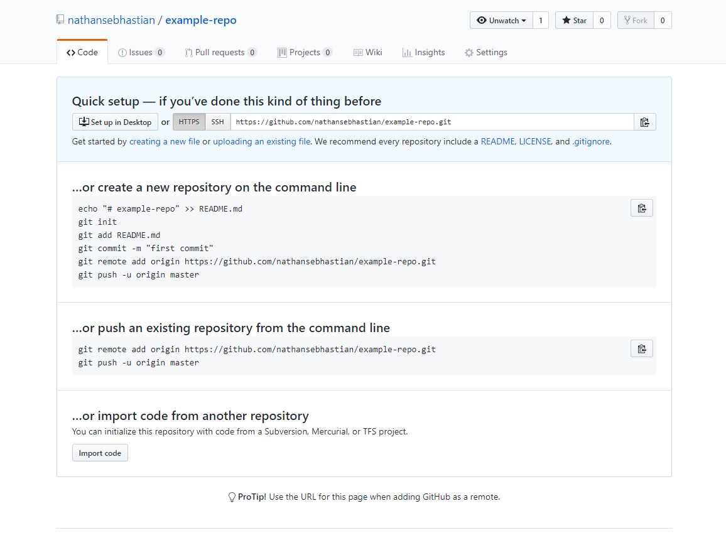Open the Insights tab

click(424, 52)
